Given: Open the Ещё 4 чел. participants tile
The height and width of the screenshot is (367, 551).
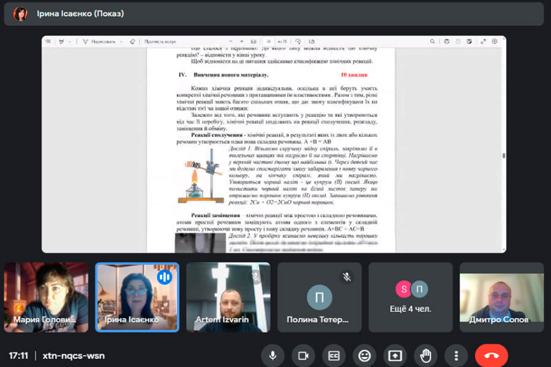Looking at the screenshot, I should tap(411, 297).
